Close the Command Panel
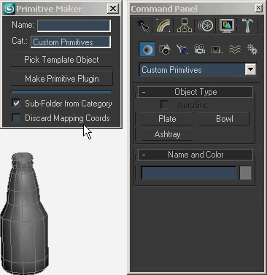Screen dimensions: 267x275 point(258,8)
